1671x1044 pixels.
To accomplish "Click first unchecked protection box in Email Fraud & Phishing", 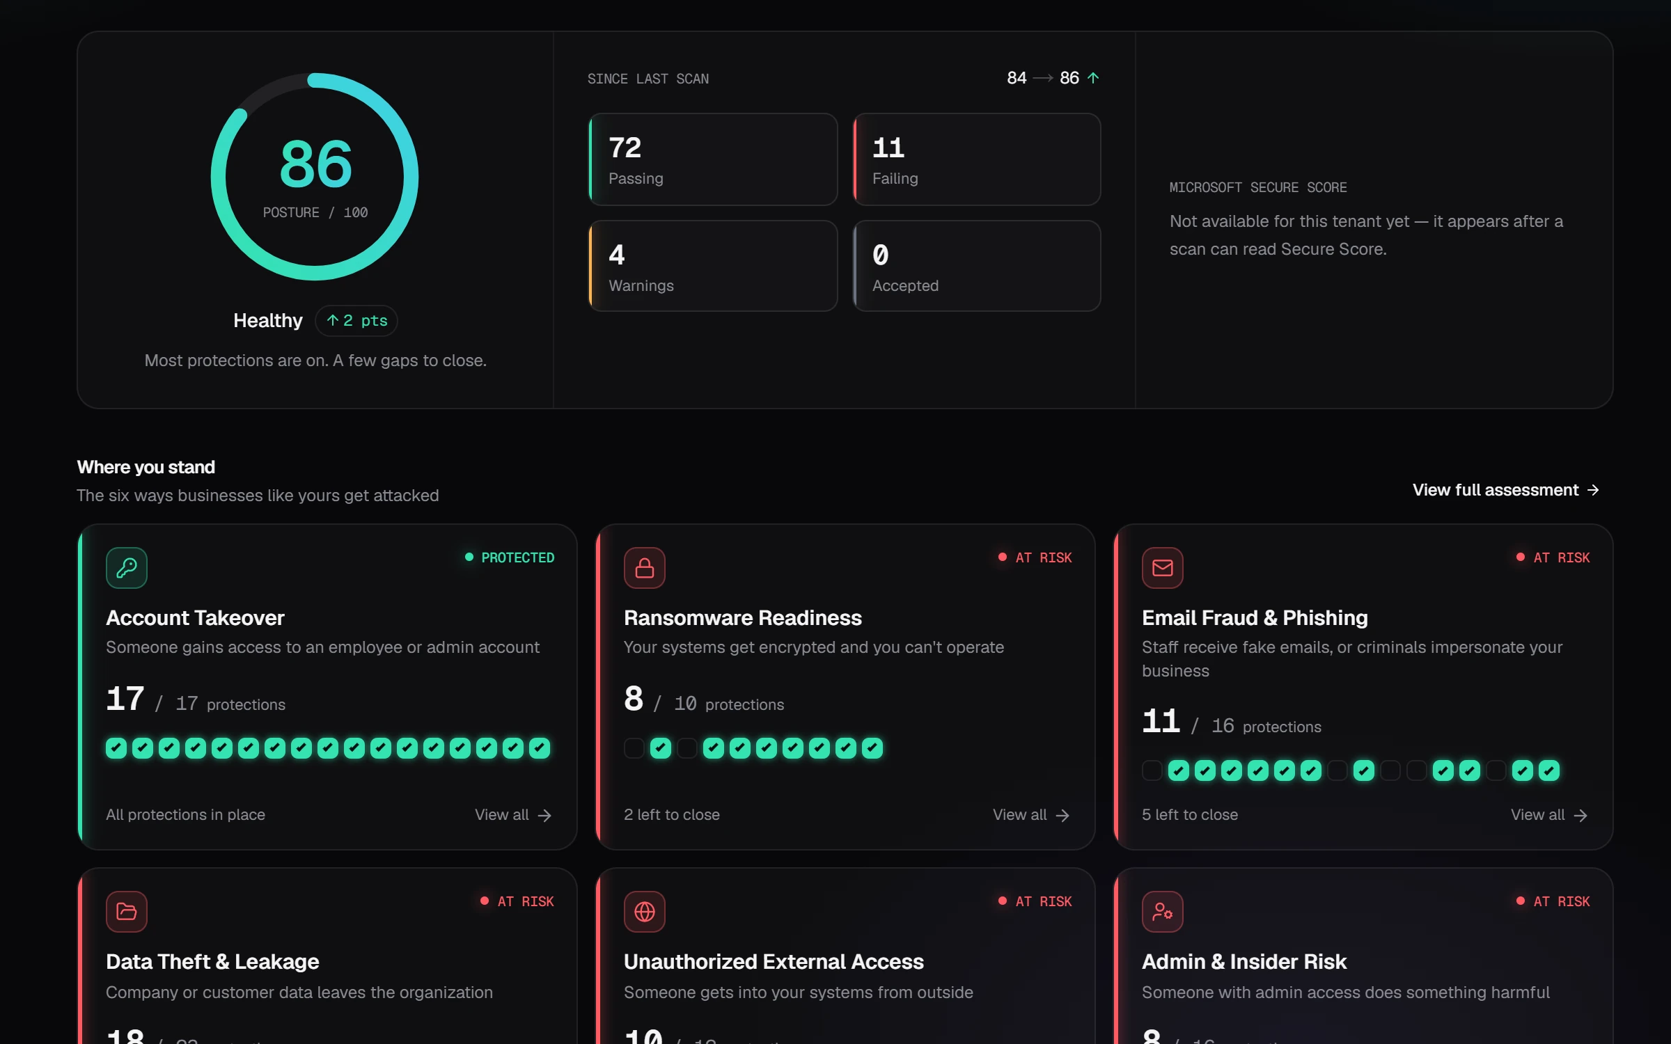I will point(1152,770).
